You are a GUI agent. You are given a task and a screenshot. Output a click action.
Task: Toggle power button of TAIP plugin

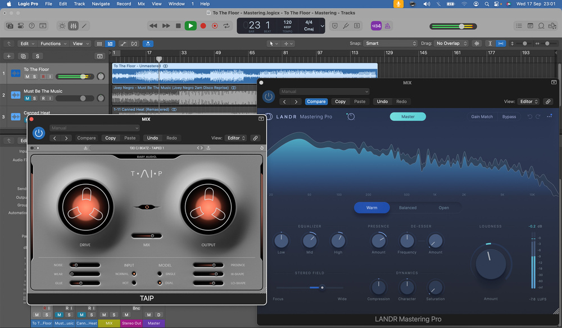(38, 133)
